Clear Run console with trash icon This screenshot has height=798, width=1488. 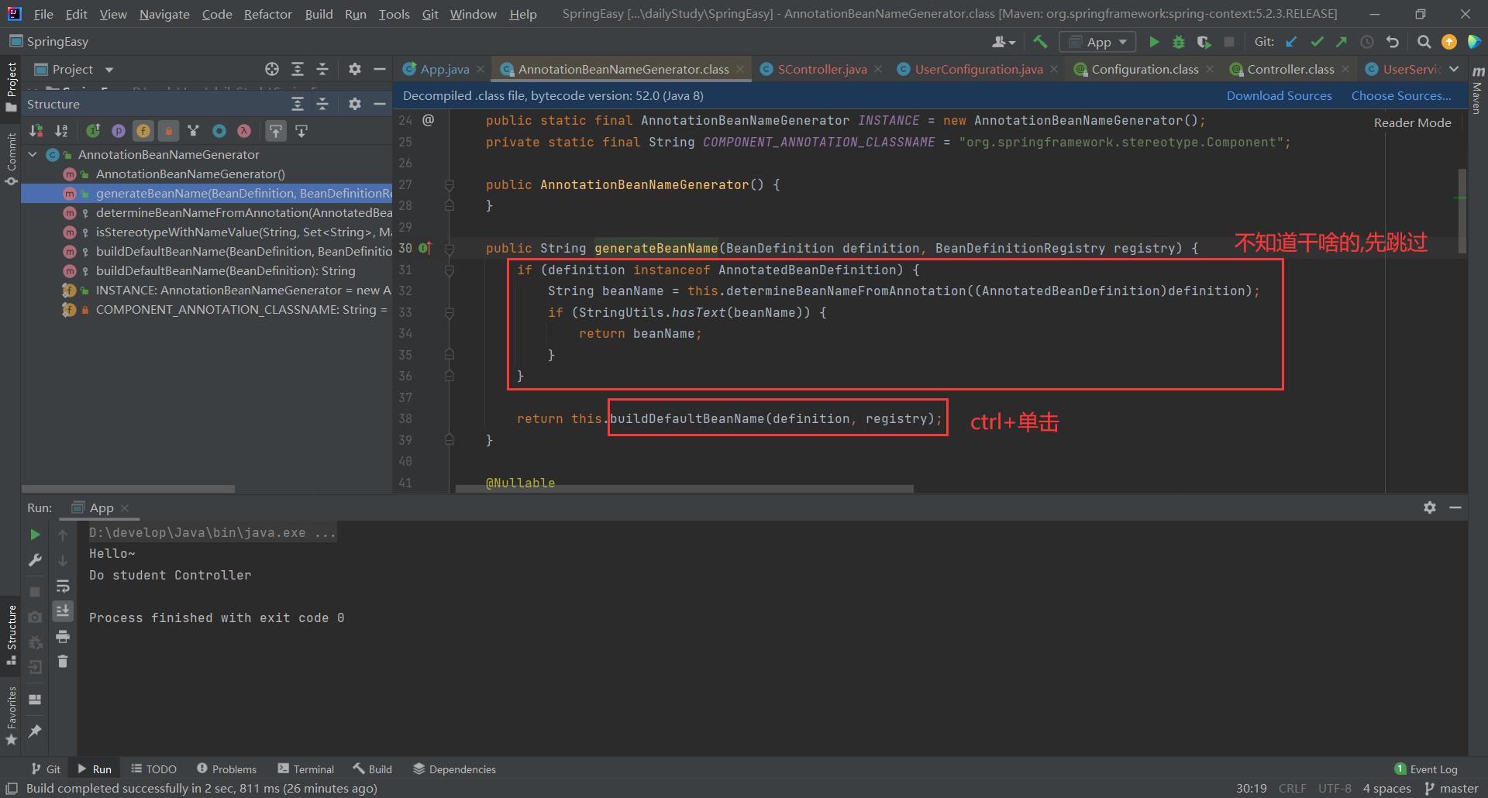tap(63, 662)
